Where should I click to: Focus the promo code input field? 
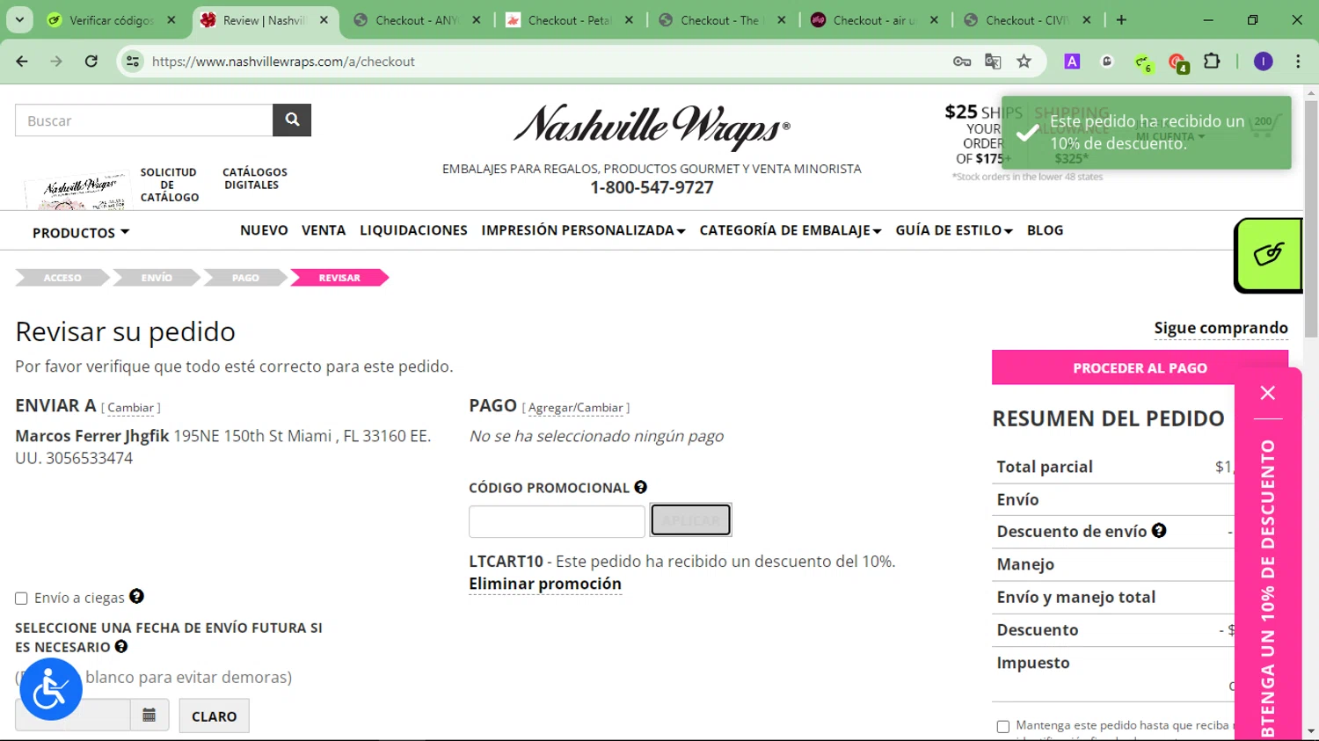pos(557,521)
